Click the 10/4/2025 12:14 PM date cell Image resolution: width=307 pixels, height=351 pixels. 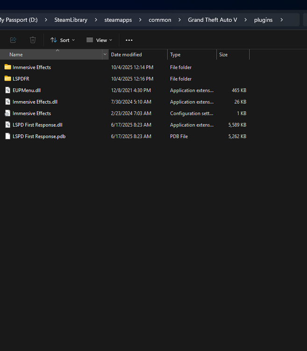click(x=132, y=67)
